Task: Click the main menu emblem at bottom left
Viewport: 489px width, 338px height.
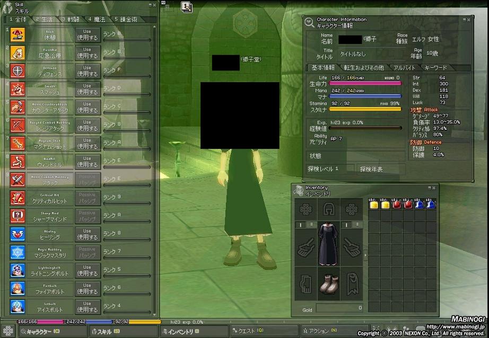Action: pyautogui.click(x=7, y=331)
